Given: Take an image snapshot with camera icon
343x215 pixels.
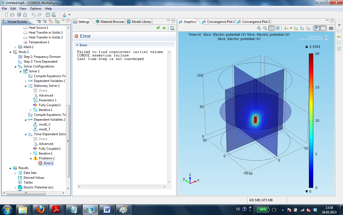Looking at the screenshot, I should (x=331, y=28).
